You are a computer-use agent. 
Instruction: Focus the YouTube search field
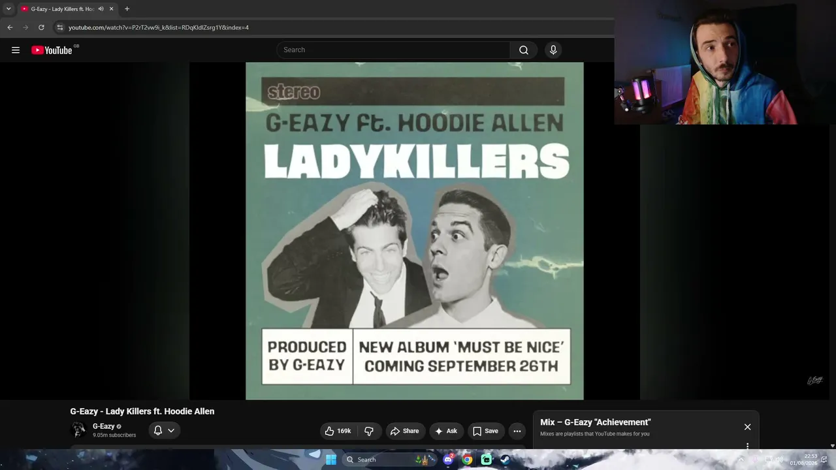point(394,50)
